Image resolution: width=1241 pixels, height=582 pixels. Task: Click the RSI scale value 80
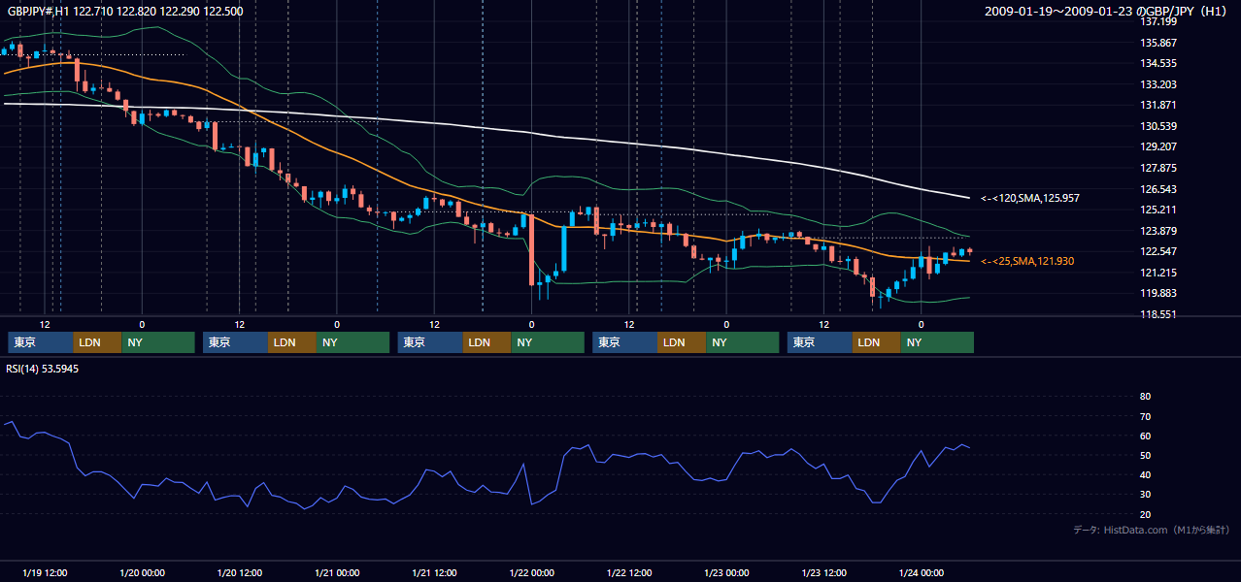click(x=1145, y=397)
